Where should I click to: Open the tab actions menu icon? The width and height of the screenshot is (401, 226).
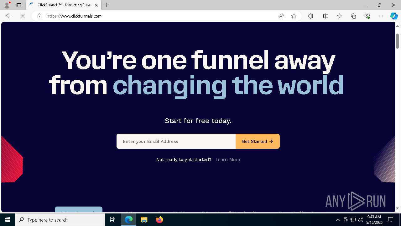(x=19, y=5)
